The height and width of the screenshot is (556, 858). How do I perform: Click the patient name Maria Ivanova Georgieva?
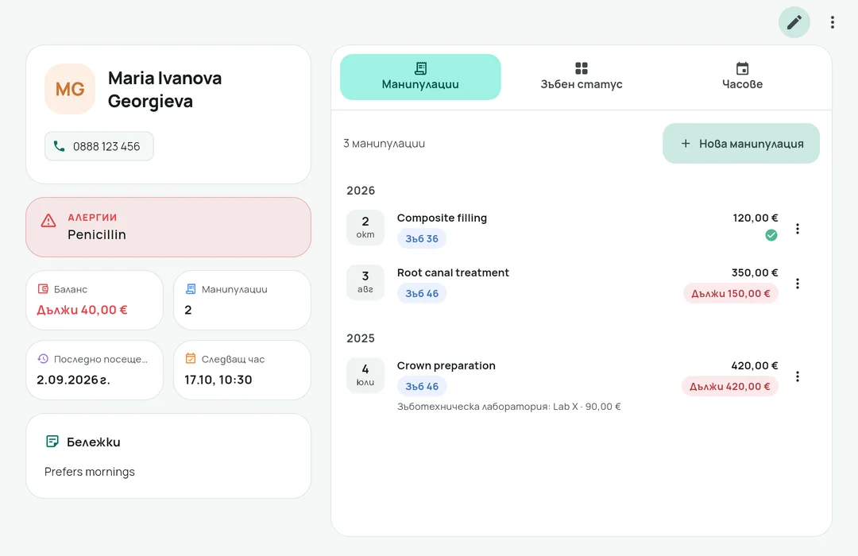click(x=164, y=89)
